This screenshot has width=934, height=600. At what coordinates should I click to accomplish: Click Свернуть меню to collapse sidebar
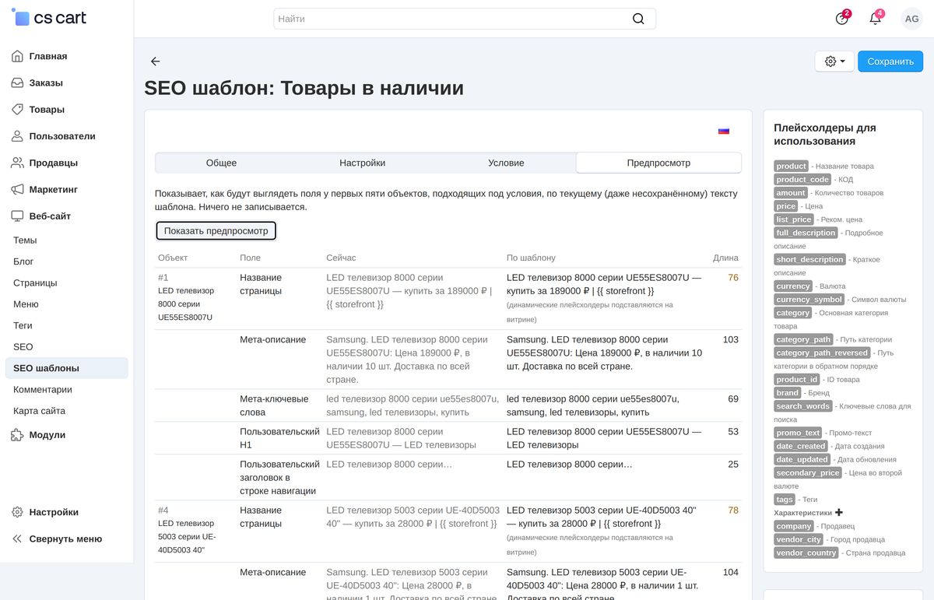click(67, 539)
